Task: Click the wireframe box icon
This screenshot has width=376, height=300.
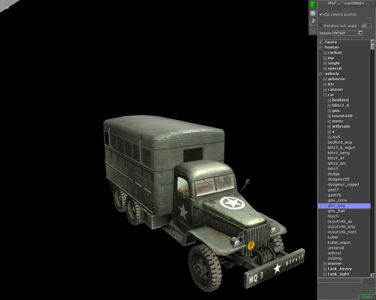Action: [x=312, y=30]
